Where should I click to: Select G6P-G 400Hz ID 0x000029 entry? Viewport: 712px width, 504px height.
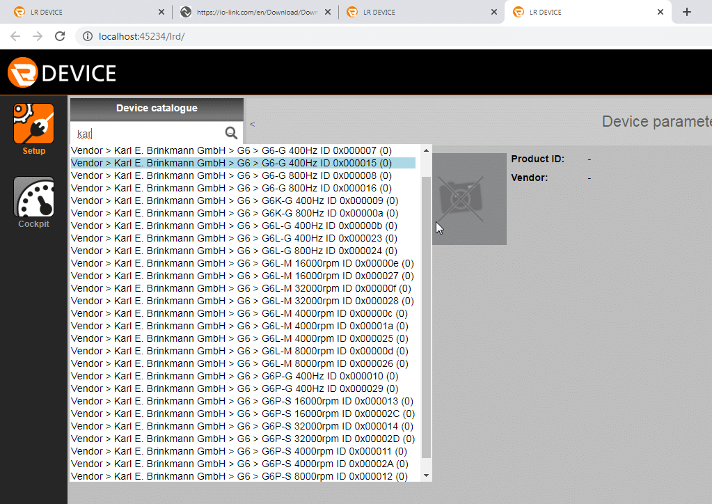(243, 388)
